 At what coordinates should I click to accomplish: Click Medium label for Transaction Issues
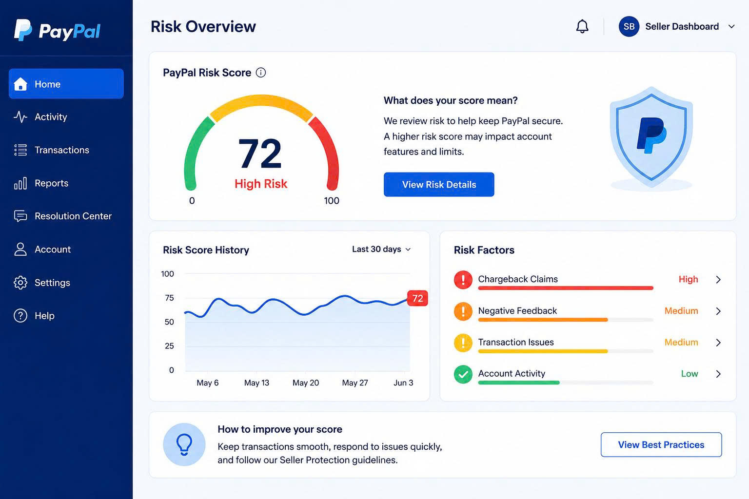pos(681,342)
